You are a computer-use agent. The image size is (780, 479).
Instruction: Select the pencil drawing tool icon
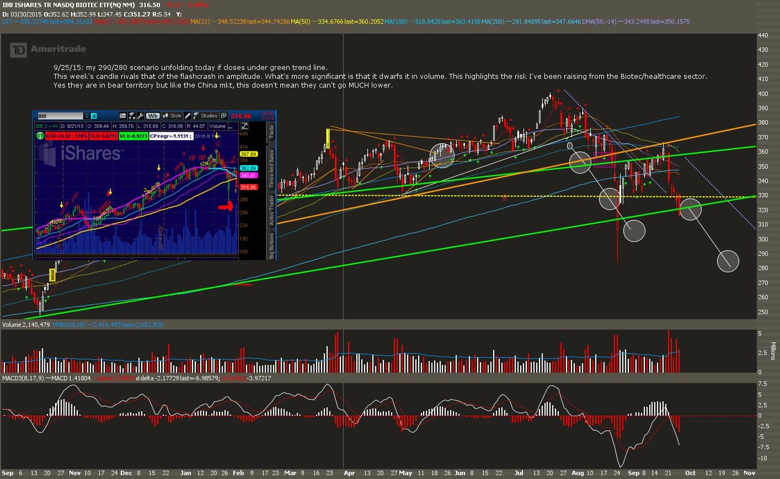pos(188,116)
